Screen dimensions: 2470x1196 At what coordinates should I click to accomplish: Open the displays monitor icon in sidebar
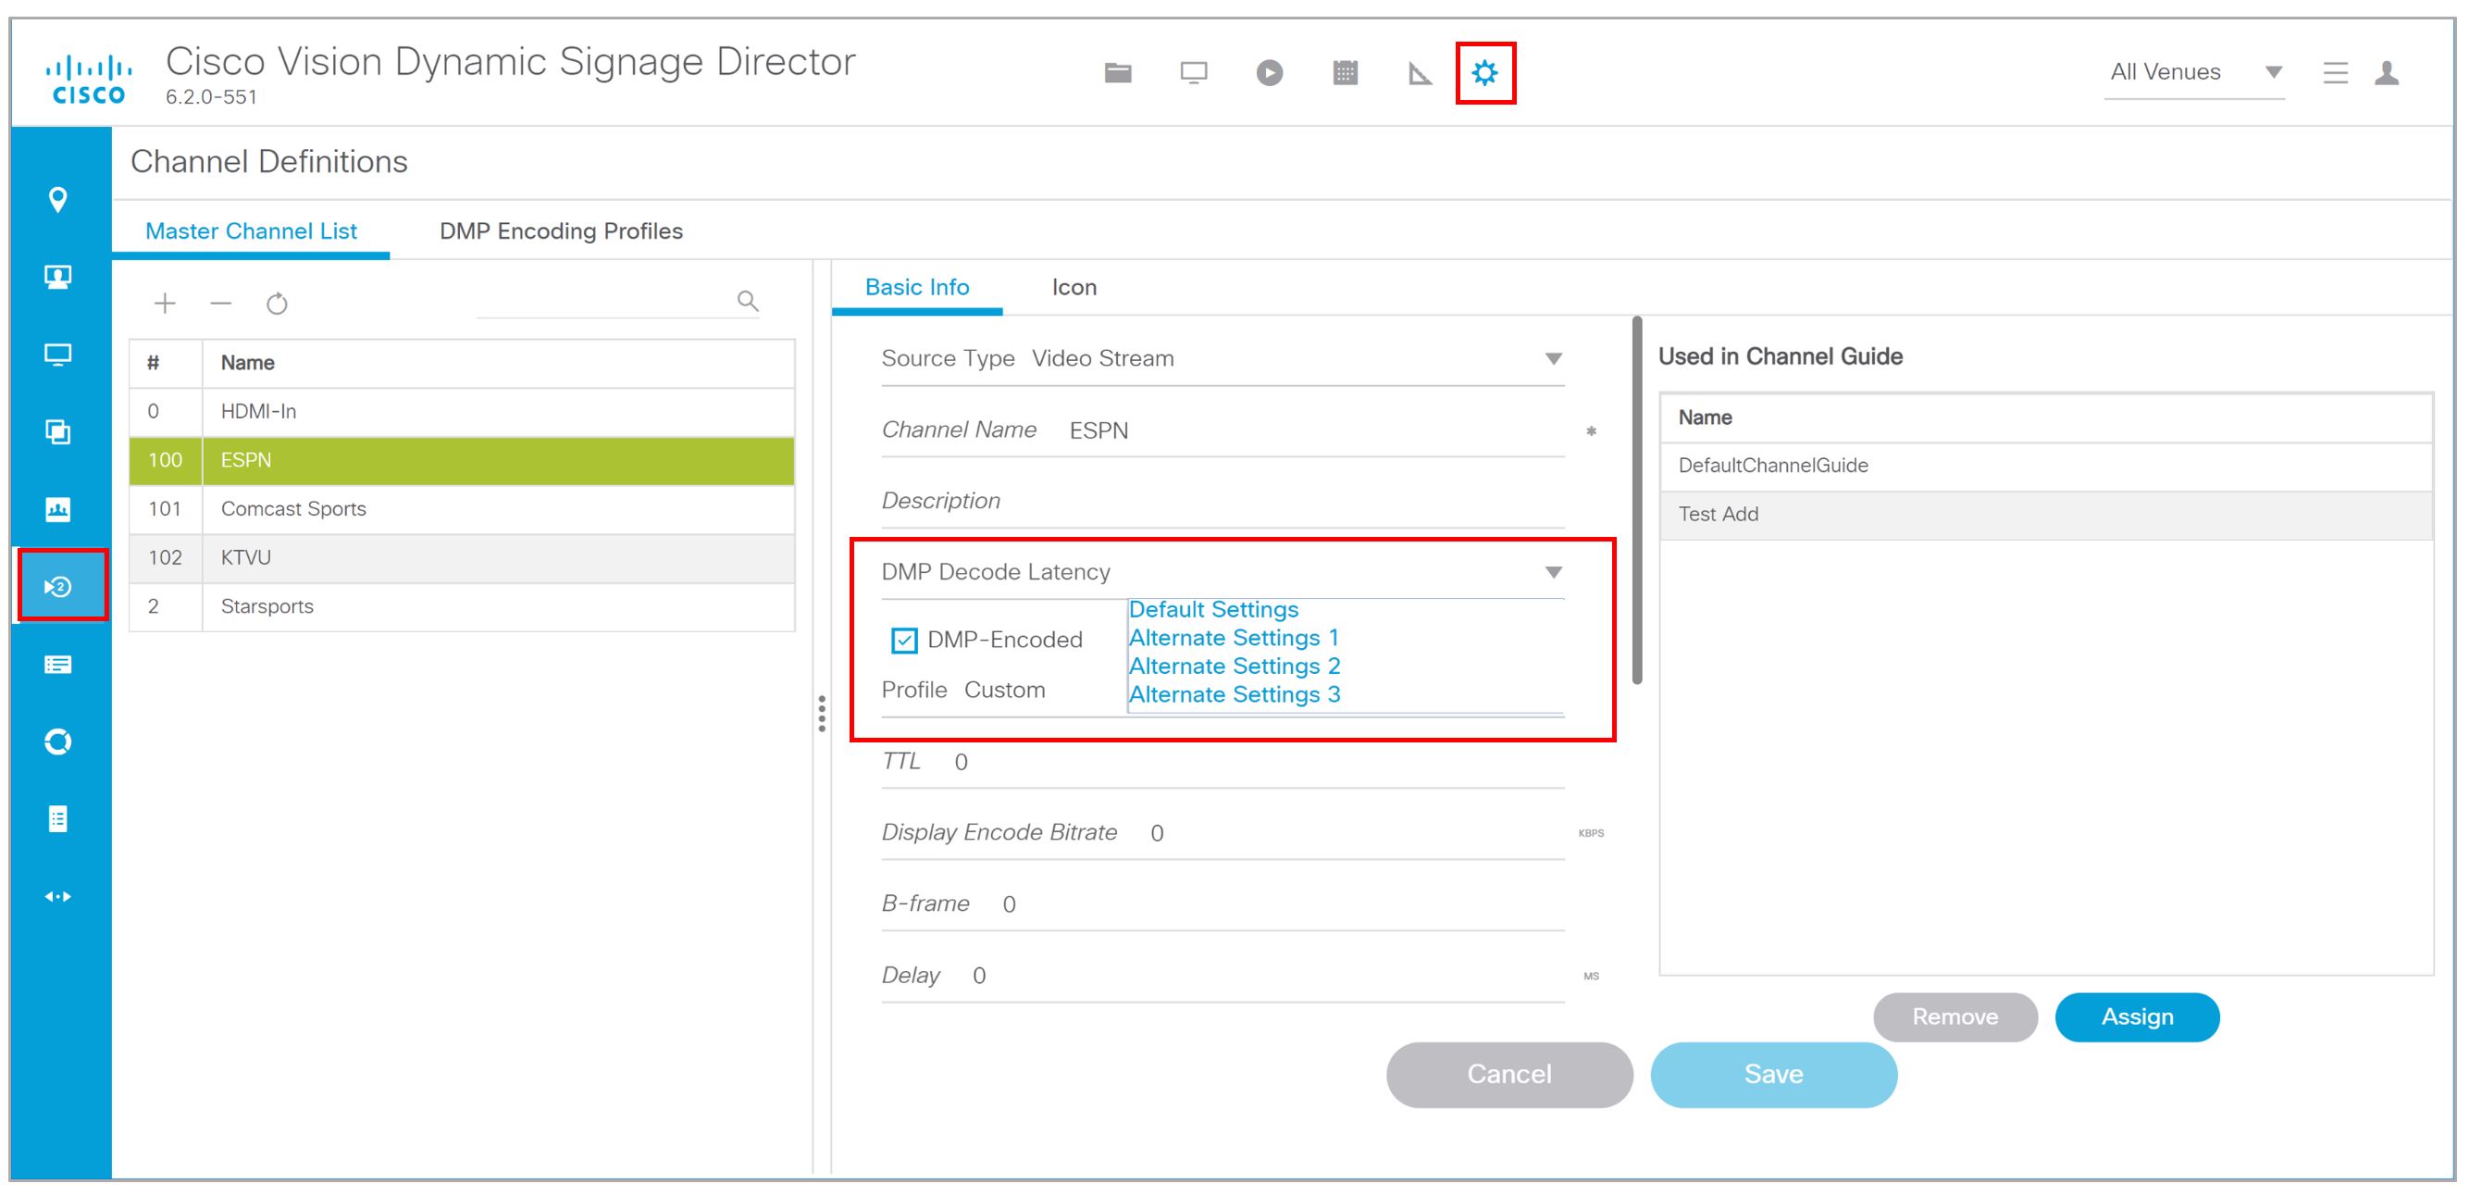(58, 355)
